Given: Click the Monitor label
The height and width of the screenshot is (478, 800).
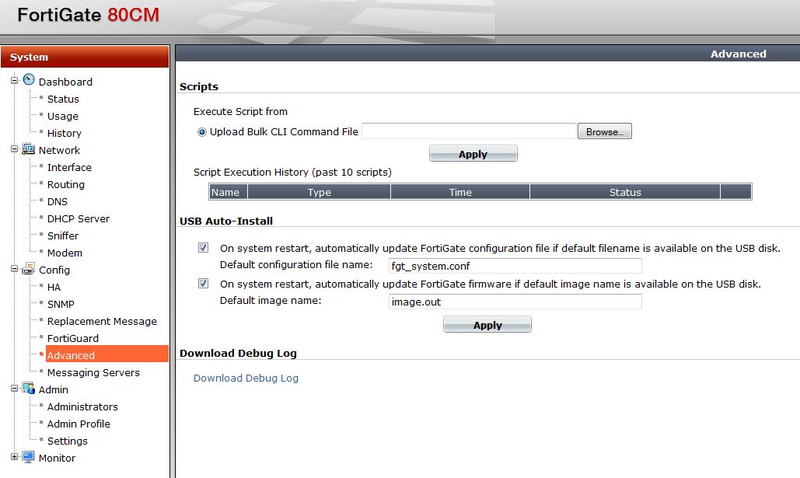Looking at the screenshot, I should 57,458.
